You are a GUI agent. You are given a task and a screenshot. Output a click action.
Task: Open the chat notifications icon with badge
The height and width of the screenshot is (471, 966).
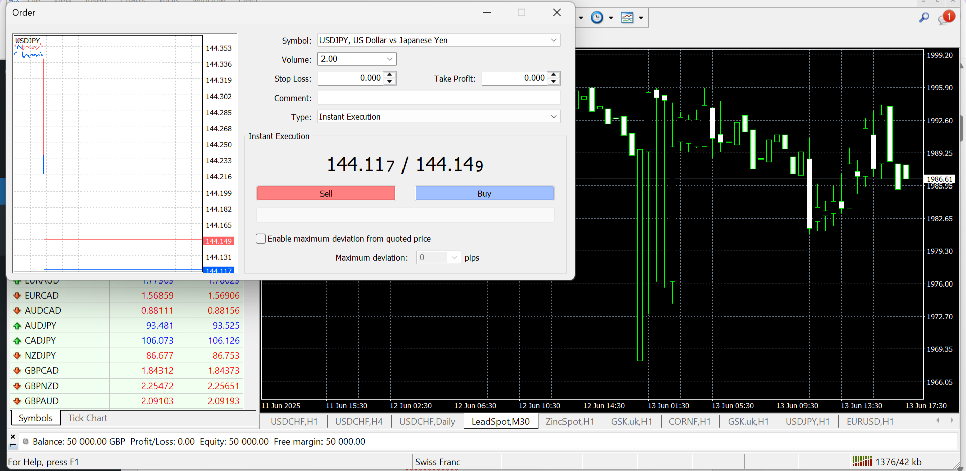coord(946,18)
